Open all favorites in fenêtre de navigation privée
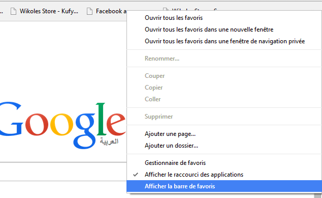The height and width of the screenshot is (198, 322). pos(224,41)
